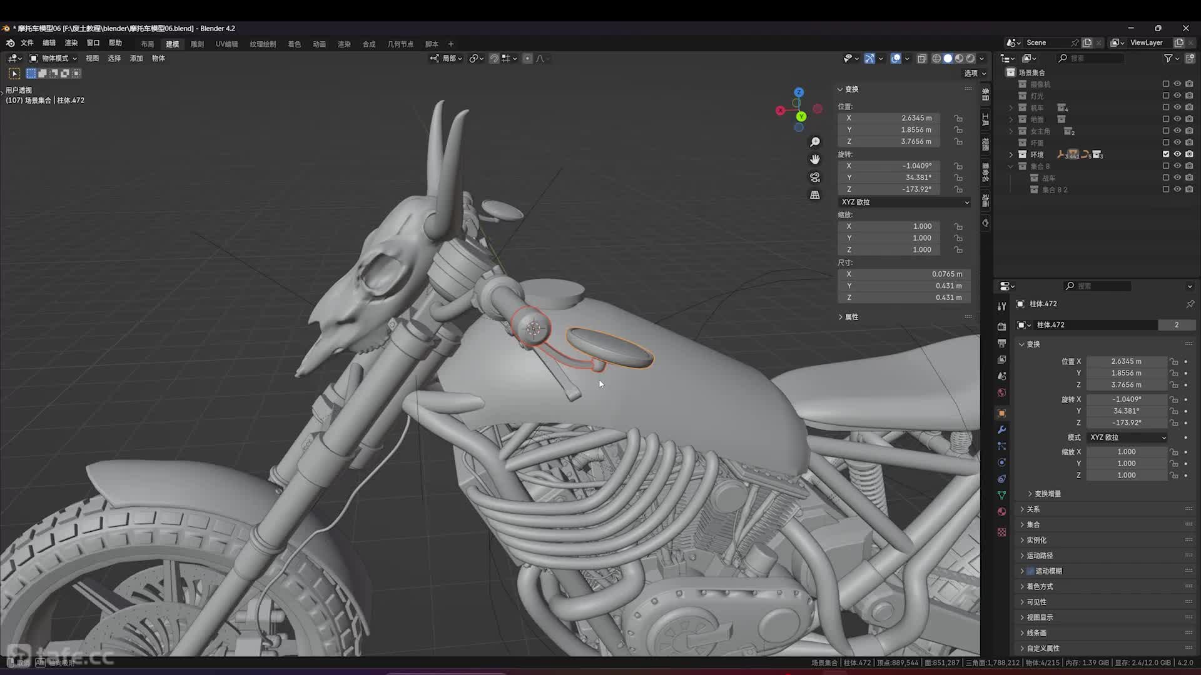Click the new collection icon in outliner

(1190, 58)
